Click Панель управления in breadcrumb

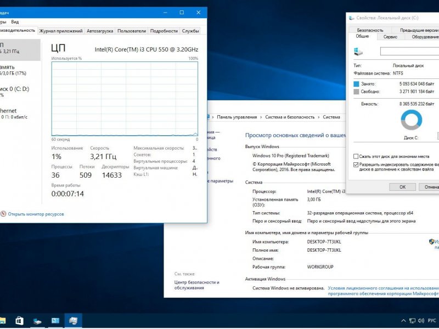click(x=237, y=117)
